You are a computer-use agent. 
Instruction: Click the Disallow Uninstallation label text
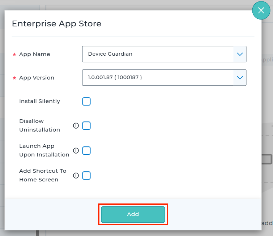[39, 125]
